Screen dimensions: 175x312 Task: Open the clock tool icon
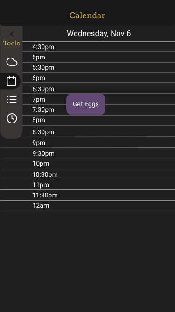12,118
